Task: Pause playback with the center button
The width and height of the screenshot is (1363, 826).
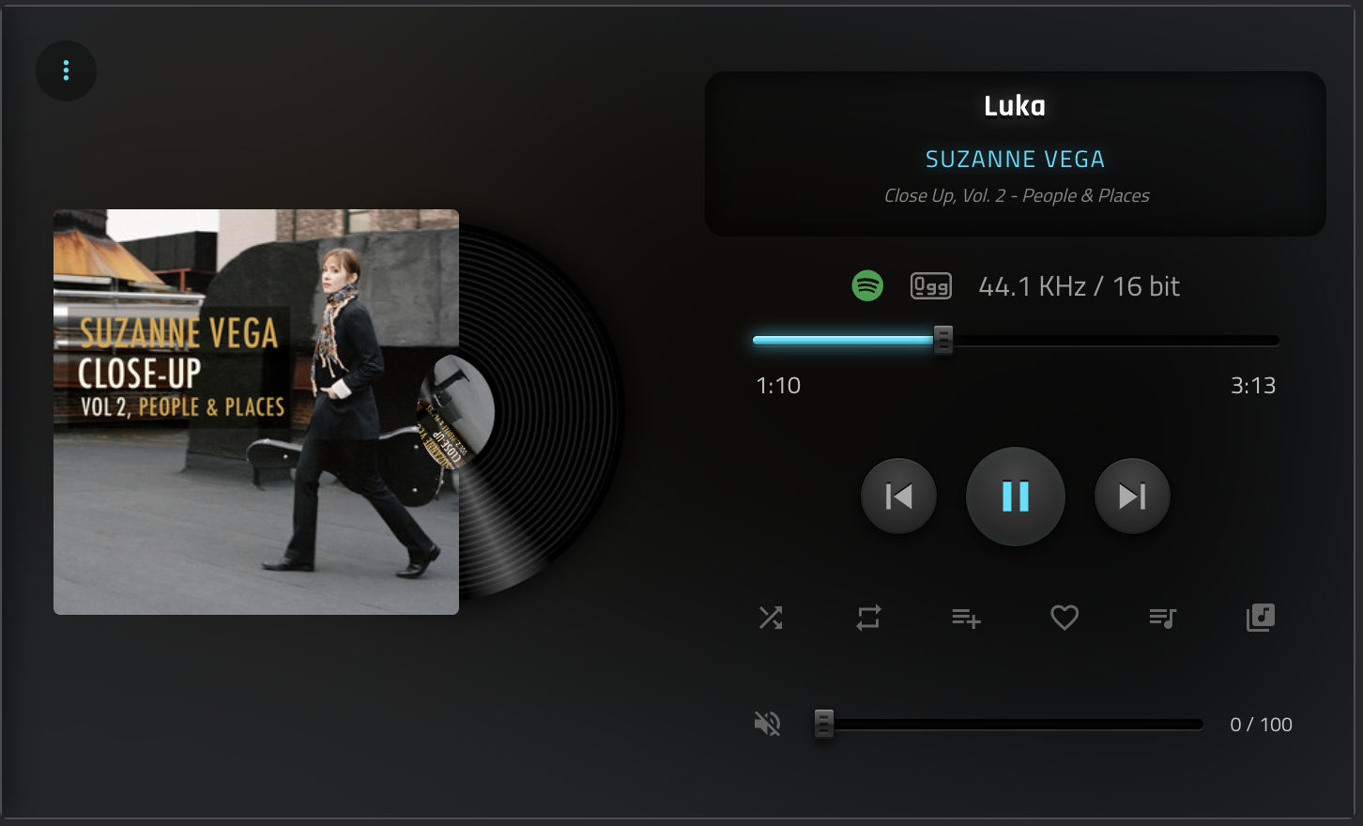Action: pos(1015,496)
